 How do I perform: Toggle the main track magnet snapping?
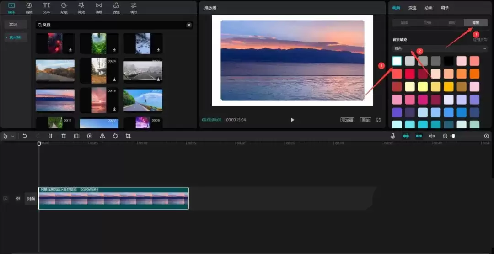[406, 136]
